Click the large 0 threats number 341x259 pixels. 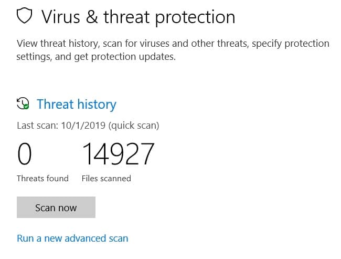click(25, 154)
